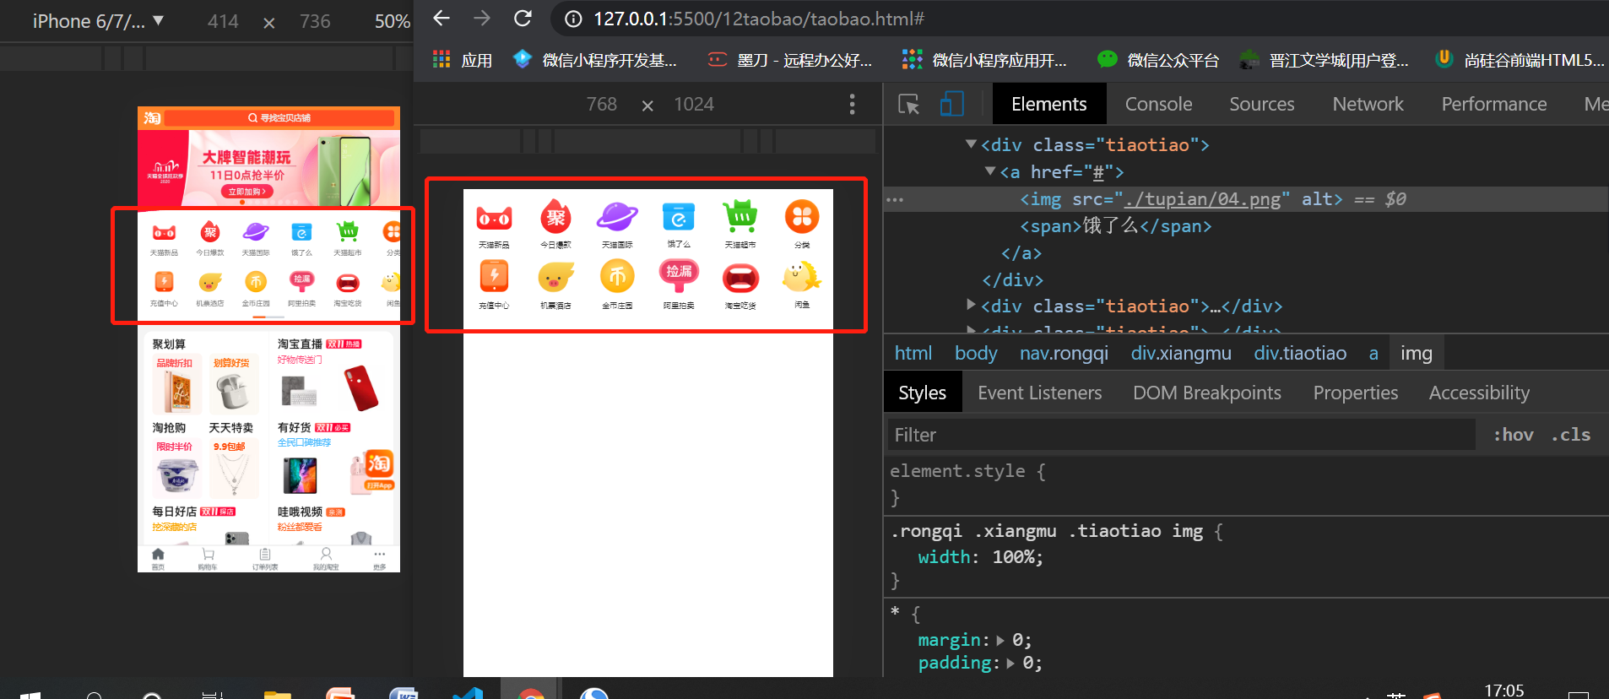1609x699 pixels.
Task: Expand the collapsed div.tiaotiao node
Action: (972, 305)
